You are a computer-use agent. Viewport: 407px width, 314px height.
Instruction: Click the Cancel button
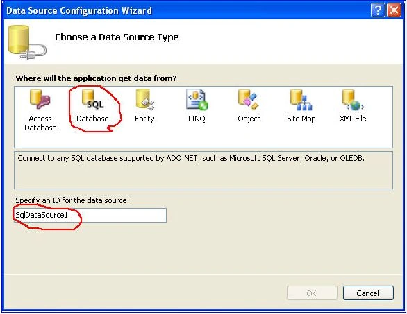point(368,293)
